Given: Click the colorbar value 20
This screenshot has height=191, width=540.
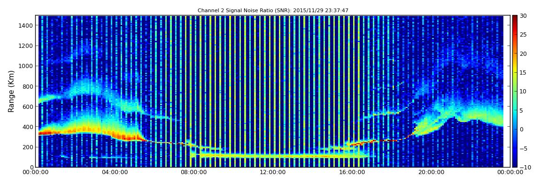Looking at the screenshot, I should click(524, 53).
